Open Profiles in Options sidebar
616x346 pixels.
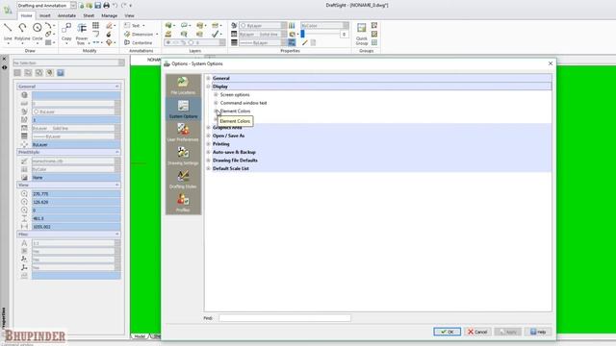[183, 203]
